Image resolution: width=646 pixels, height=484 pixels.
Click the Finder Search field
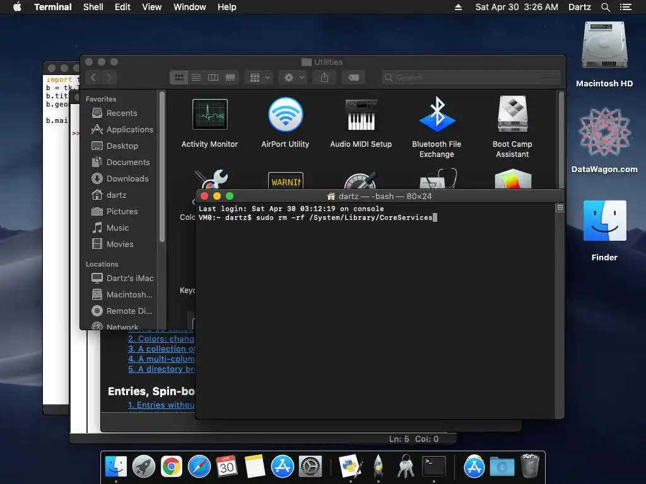click(x=471, y=78)
